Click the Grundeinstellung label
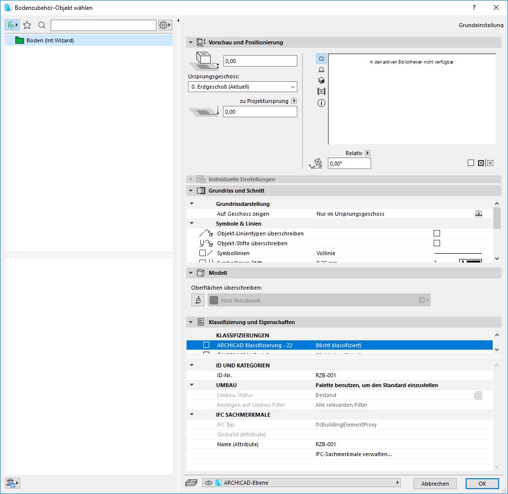This screenshot has height=494, width=508. (481, 25)
